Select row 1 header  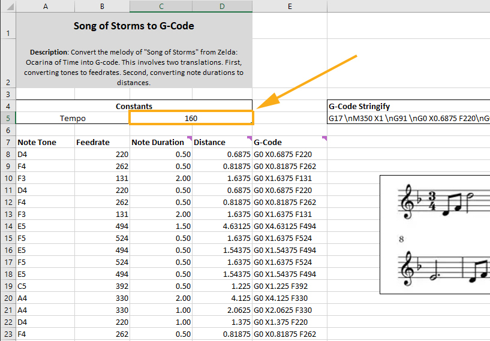(x=8, y=26)
